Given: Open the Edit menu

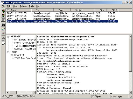Looking at the screenshot, I should (x=9, y=6).
